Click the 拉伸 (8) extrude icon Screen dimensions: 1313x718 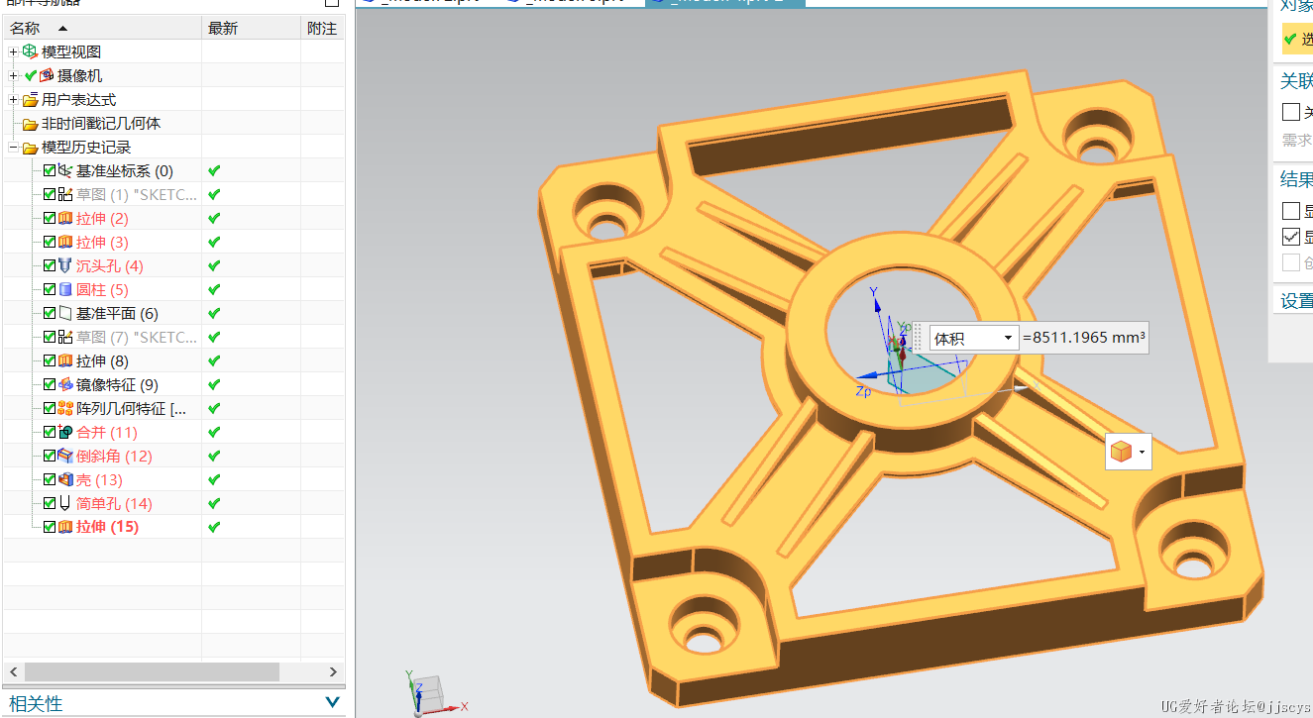pos(65,360)
